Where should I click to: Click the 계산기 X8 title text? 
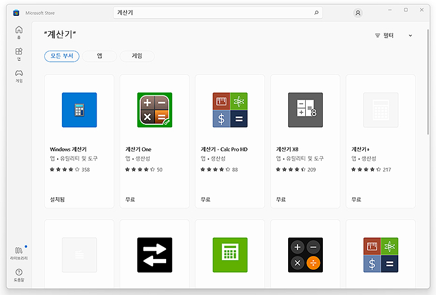tap(288, 149)
